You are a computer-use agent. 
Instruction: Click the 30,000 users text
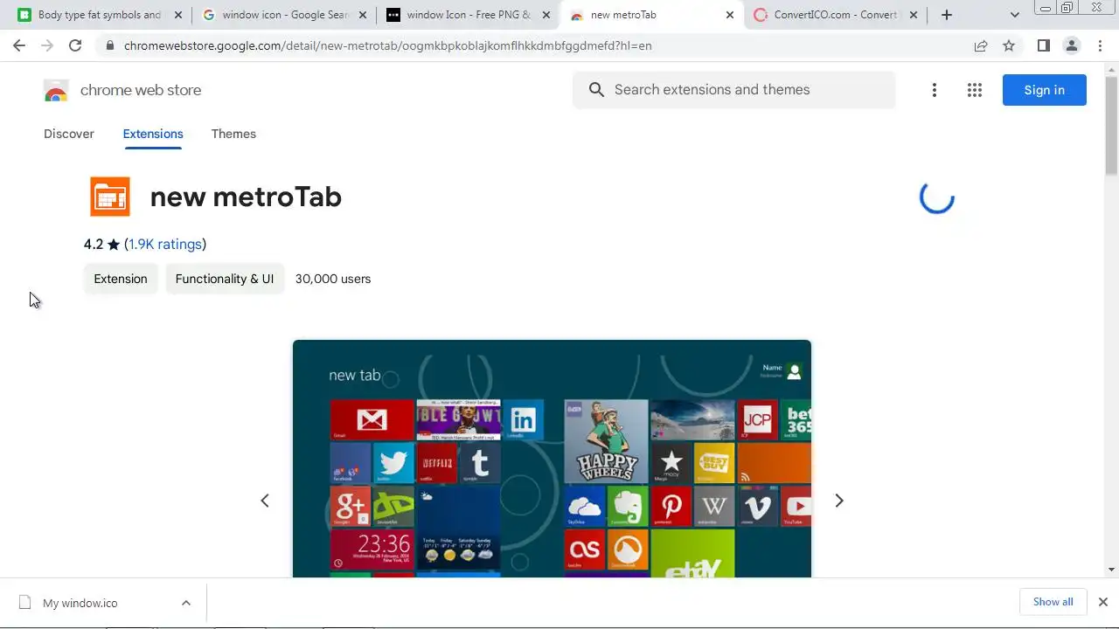point(333,279)
